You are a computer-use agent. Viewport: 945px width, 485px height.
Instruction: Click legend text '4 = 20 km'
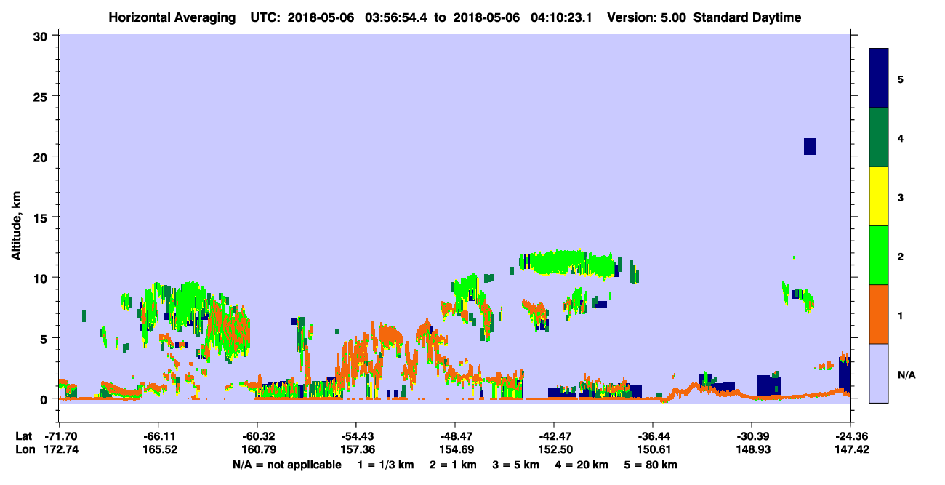(x=582, y=465)
